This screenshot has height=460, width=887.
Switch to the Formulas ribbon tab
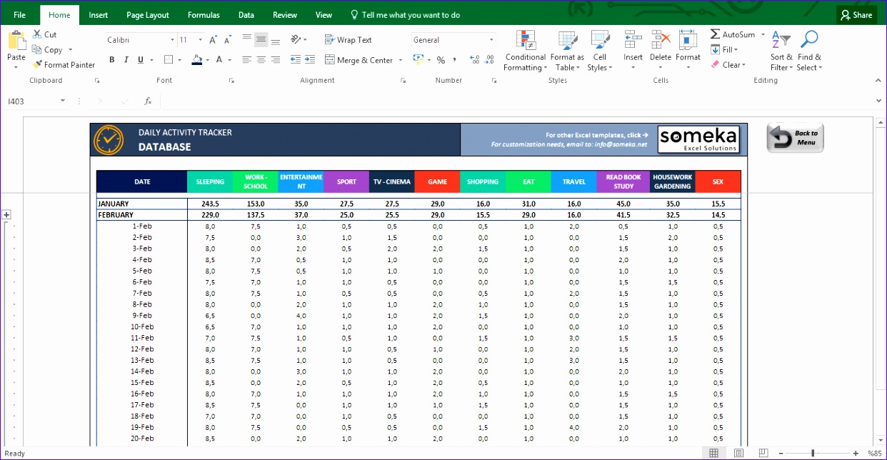(x=203, y=14)
